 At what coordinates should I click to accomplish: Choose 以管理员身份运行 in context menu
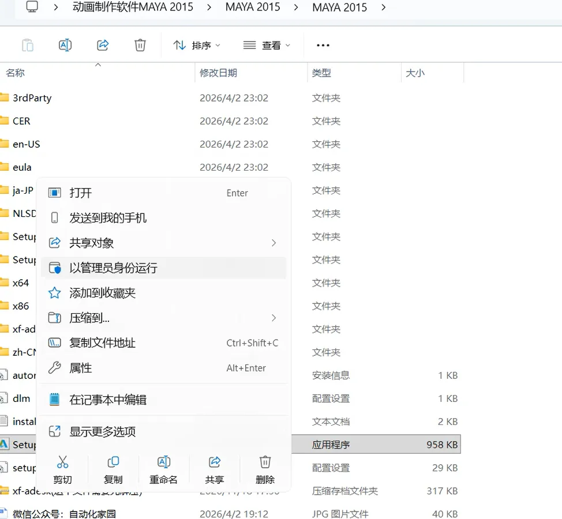pos(164,268)
